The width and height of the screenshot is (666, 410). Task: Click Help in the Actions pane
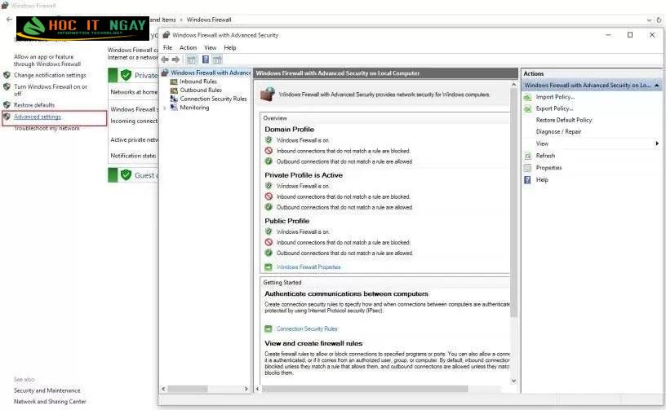[542, 180]
